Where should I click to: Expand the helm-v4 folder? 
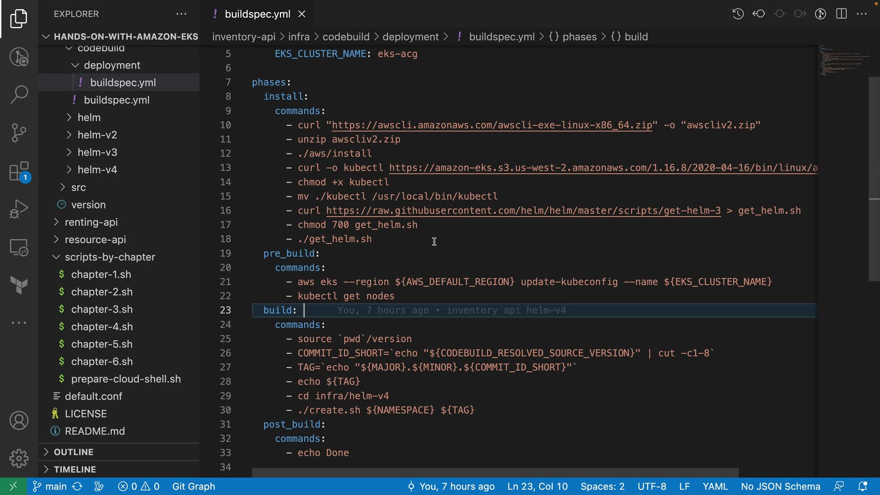97,170
